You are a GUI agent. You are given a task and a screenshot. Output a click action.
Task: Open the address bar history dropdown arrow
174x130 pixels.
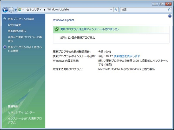111,10
